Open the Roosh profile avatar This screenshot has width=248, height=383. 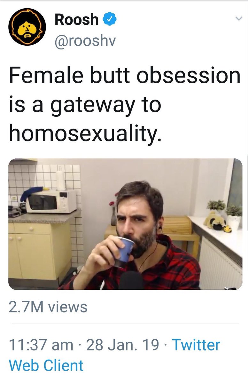click(27, 27)
